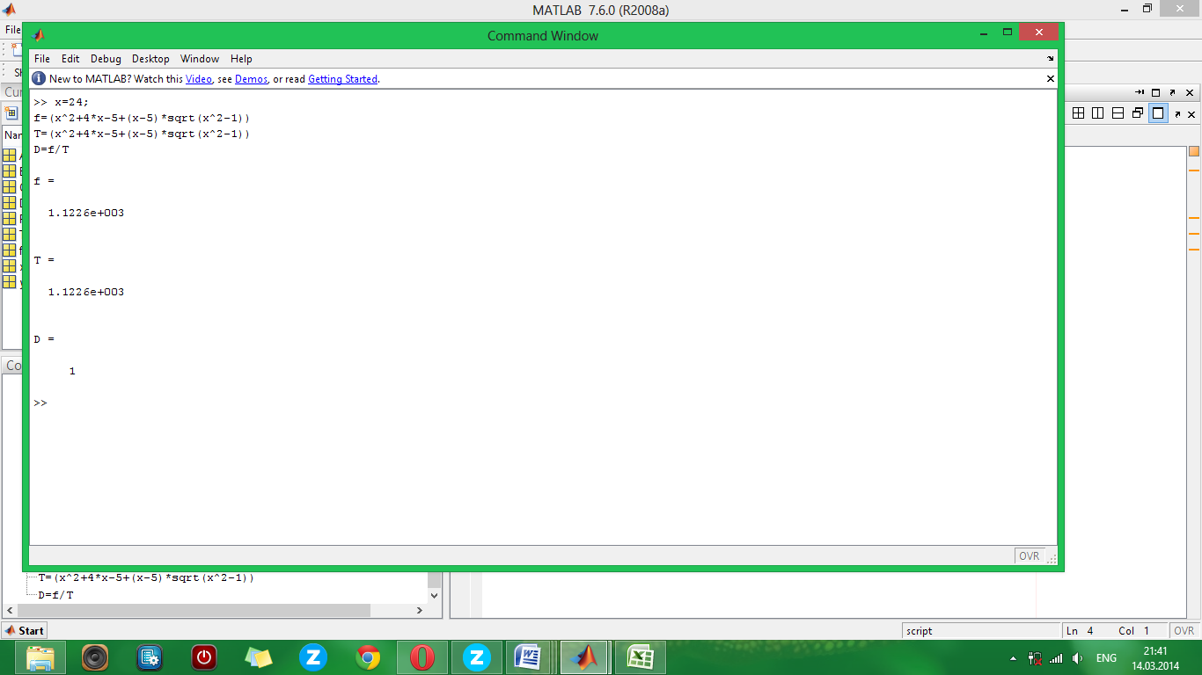
Task: Open the Help menu
Action: 241,59
